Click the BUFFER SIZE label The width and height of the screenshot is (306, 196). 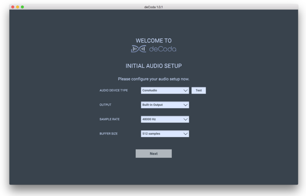tap(109, 134)
